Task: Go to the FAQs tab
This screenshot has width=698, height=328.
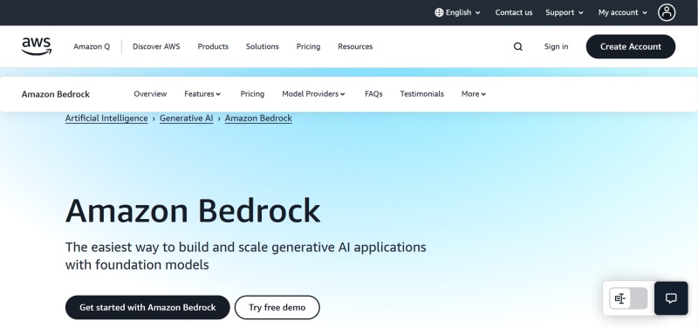Action: point(373,94)
